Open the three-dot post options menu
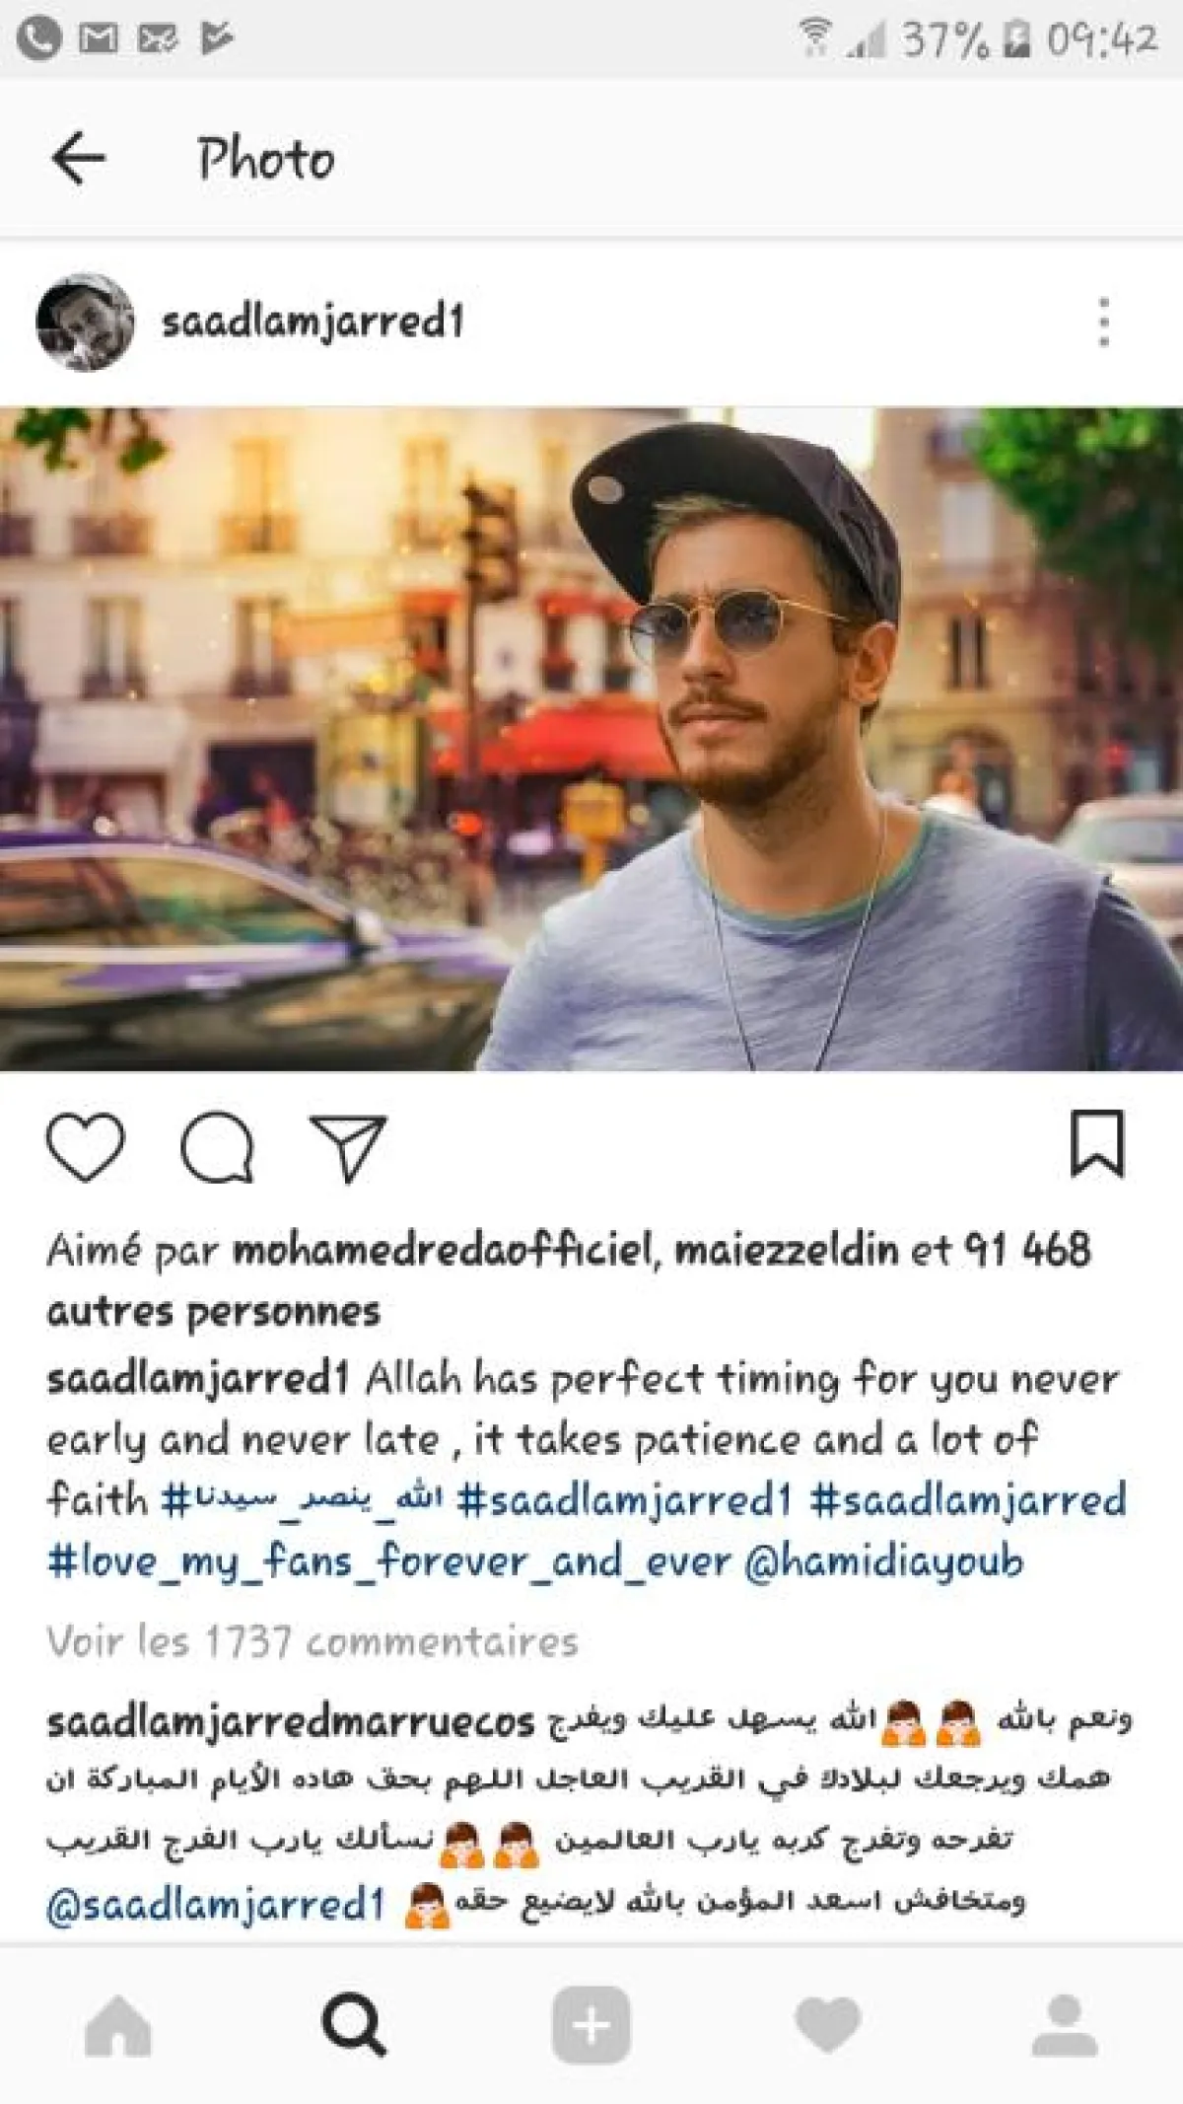The height and width of the screenshot is (2104, 1183). tap(1104, 322)
